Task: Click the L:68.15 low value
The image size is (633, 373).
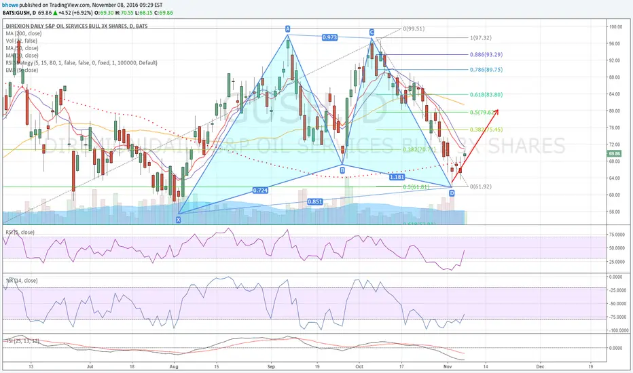Action: click(x=143, y=13)
